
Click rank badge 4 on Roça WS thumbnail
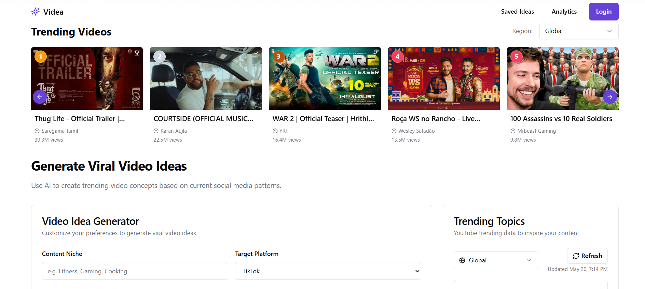tap(397, 57)
